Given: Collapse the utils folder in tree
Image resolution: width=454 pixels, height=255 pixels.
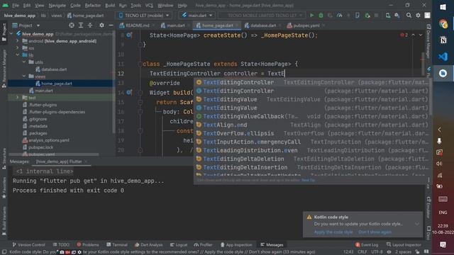Looking at the screenshot, I should [24, 62].
